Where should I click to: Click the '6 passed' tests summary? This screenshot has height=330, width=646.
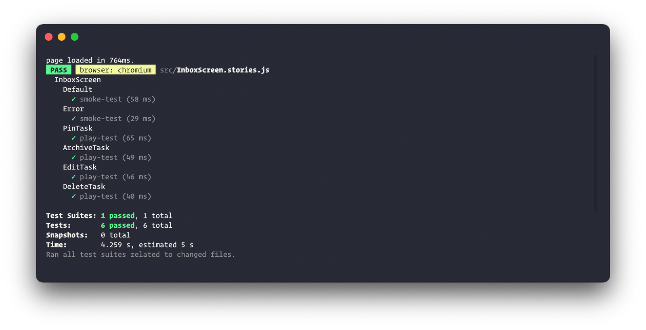tap(117, 225)
